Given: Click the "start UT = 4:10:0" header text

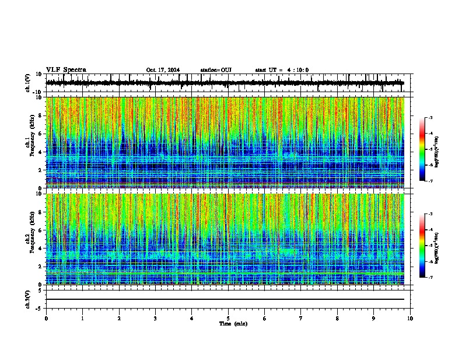Looking at the screenshot, I should coord(282,70).
